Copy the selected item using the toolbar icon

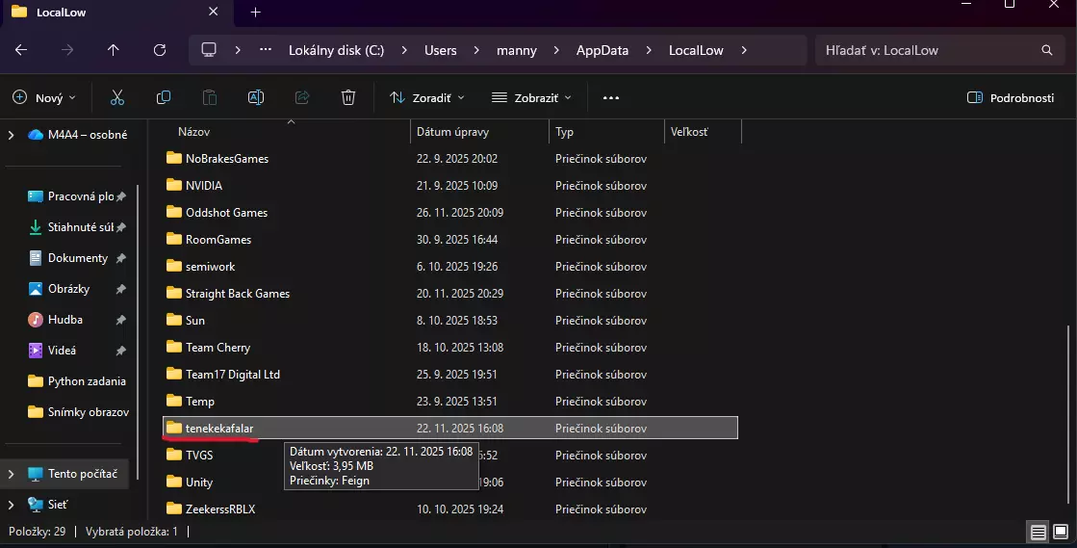pyautogui.click(x=164, y=97)
